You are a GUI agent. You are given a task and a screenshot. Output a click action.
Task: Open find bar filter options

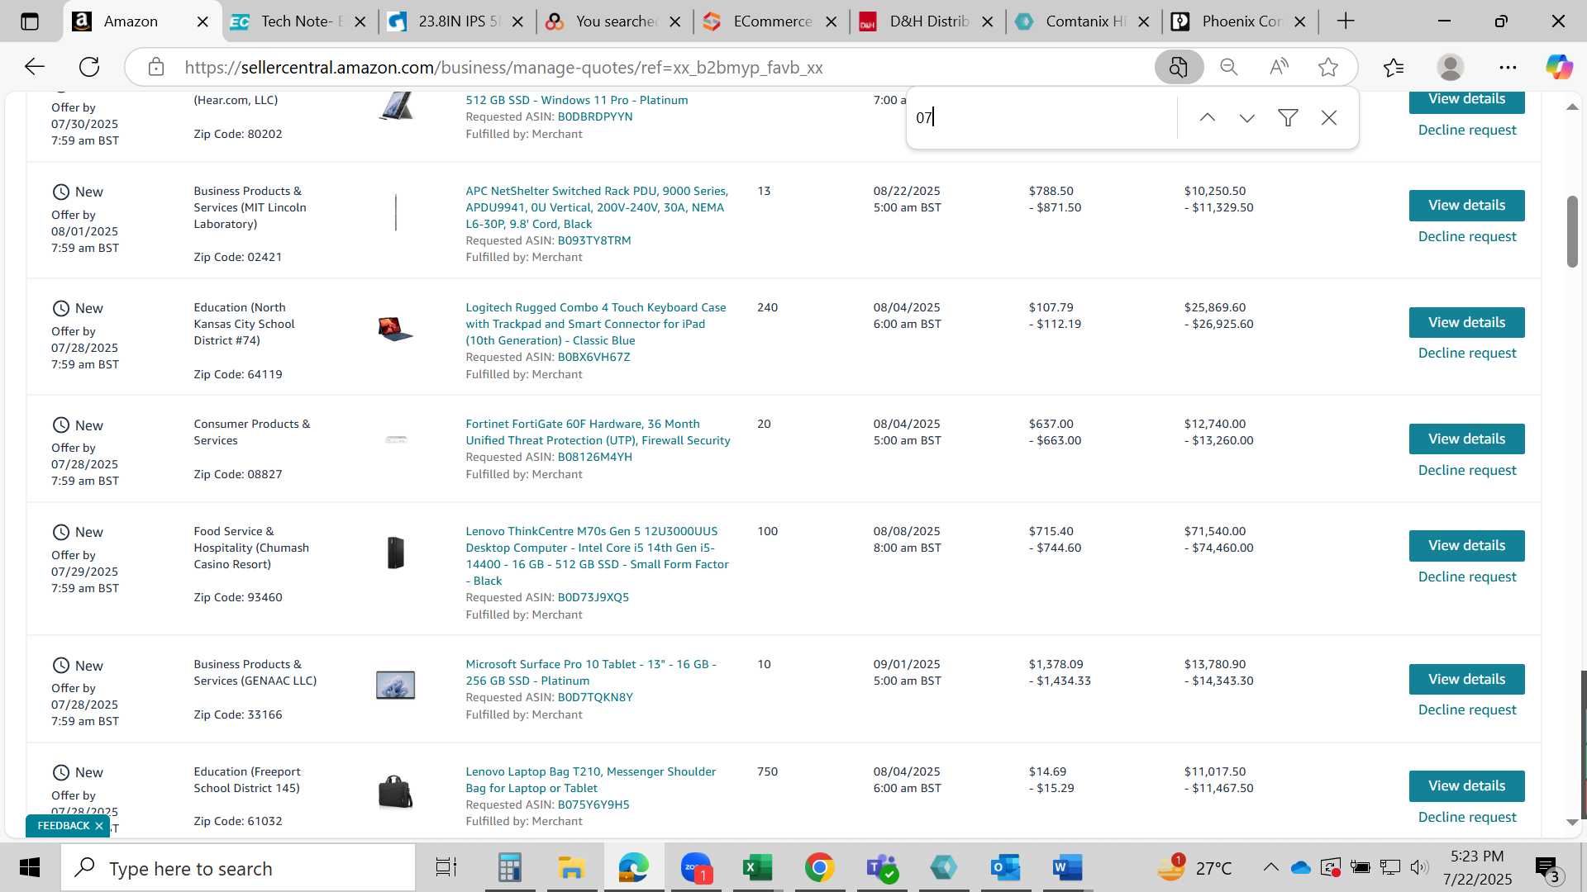tap(1288, 117)
